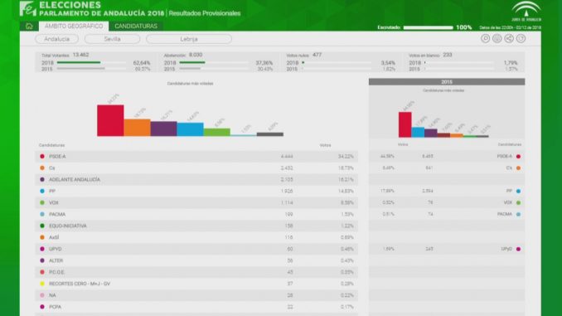This screenshot has width=562, height=316.
Task: Click the 34,22% value in PSOE-A row
Action: [346, 157]
